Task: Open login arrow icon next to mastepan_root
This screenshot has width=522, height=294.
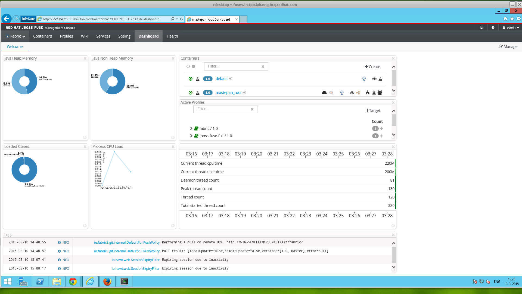Action: coord(244,93)
